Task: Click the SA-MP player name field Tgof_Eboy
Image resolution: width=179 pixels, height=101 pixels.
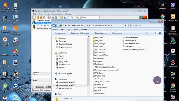Action: point(88,17)
